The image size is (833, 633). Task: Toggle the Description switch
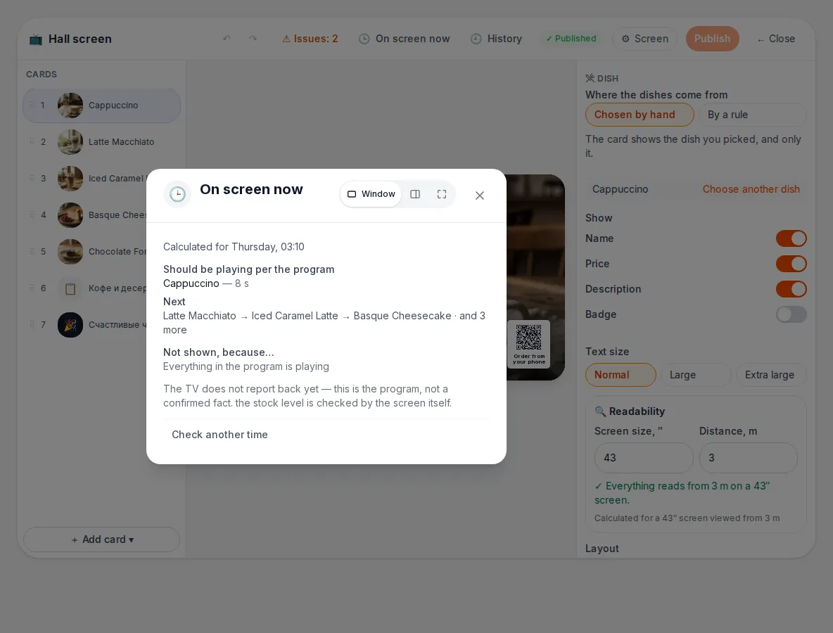[791, 289]
